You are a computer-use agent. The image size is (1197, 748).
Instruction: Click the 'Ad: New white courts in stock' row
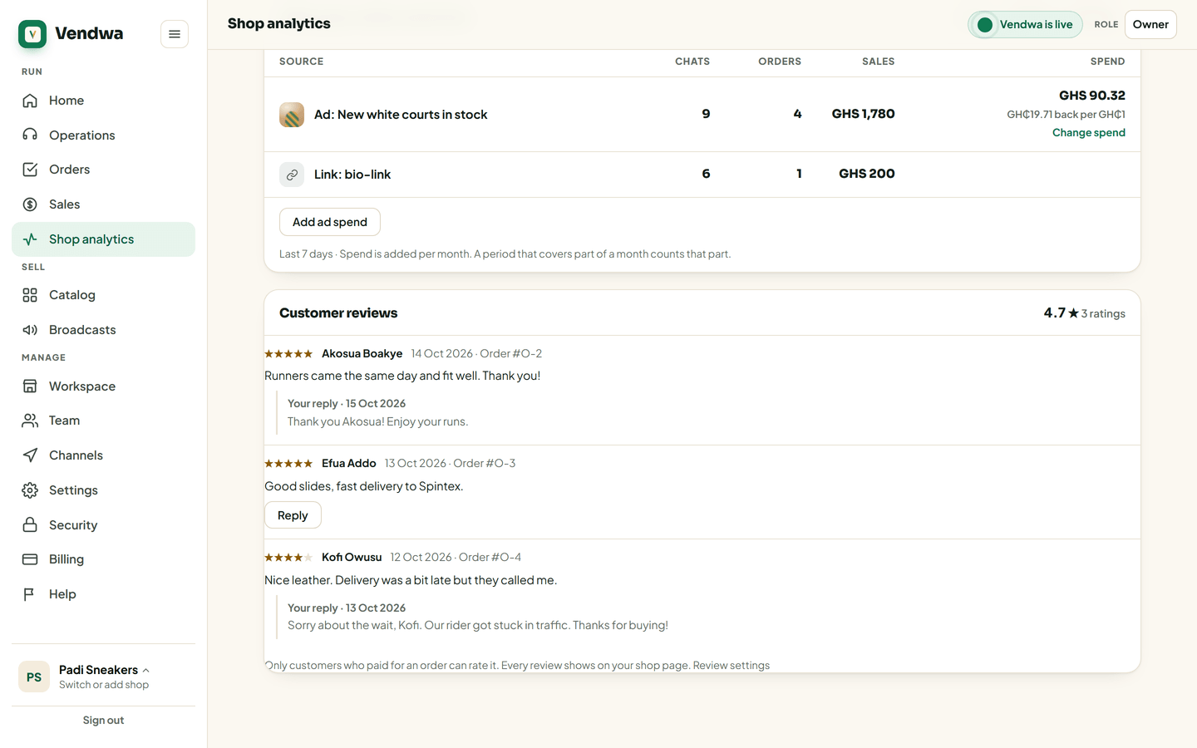click(702, 115)
